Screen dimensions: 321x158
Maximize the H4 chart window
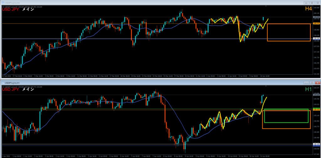312,3
